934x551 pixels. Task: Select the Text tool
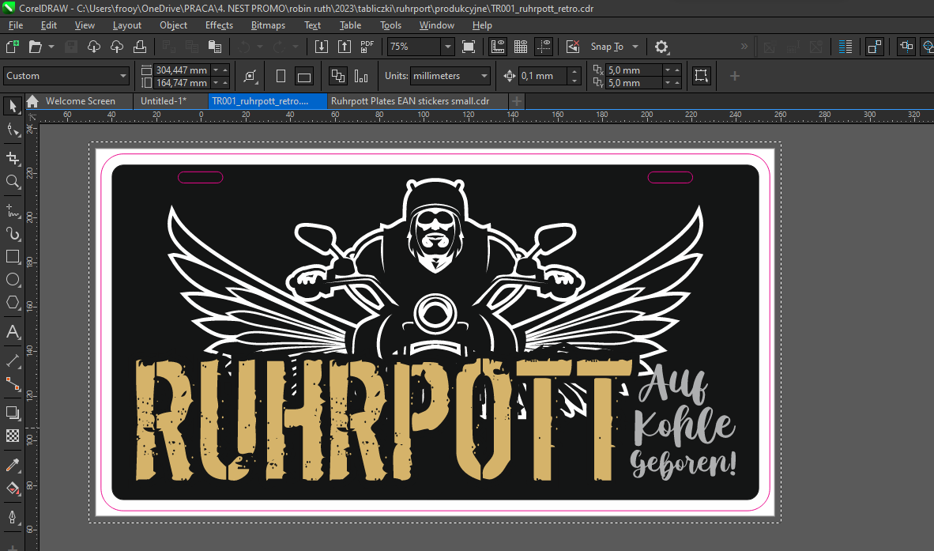(13, 331)
